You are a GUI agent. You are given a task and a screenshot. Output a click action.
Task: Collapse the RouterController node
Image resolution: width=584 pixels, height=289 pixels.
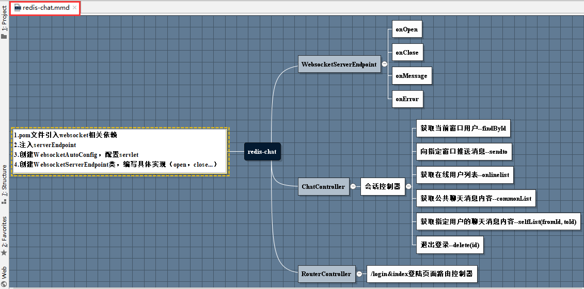[x=359, y=274]
